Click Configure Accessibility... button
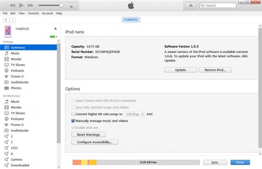This screenshot has height=169, width=262. coord(95,142)
